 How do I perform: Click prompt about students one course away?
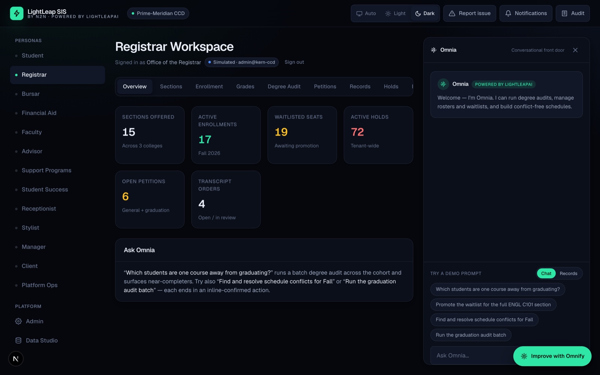pos(498,289)
